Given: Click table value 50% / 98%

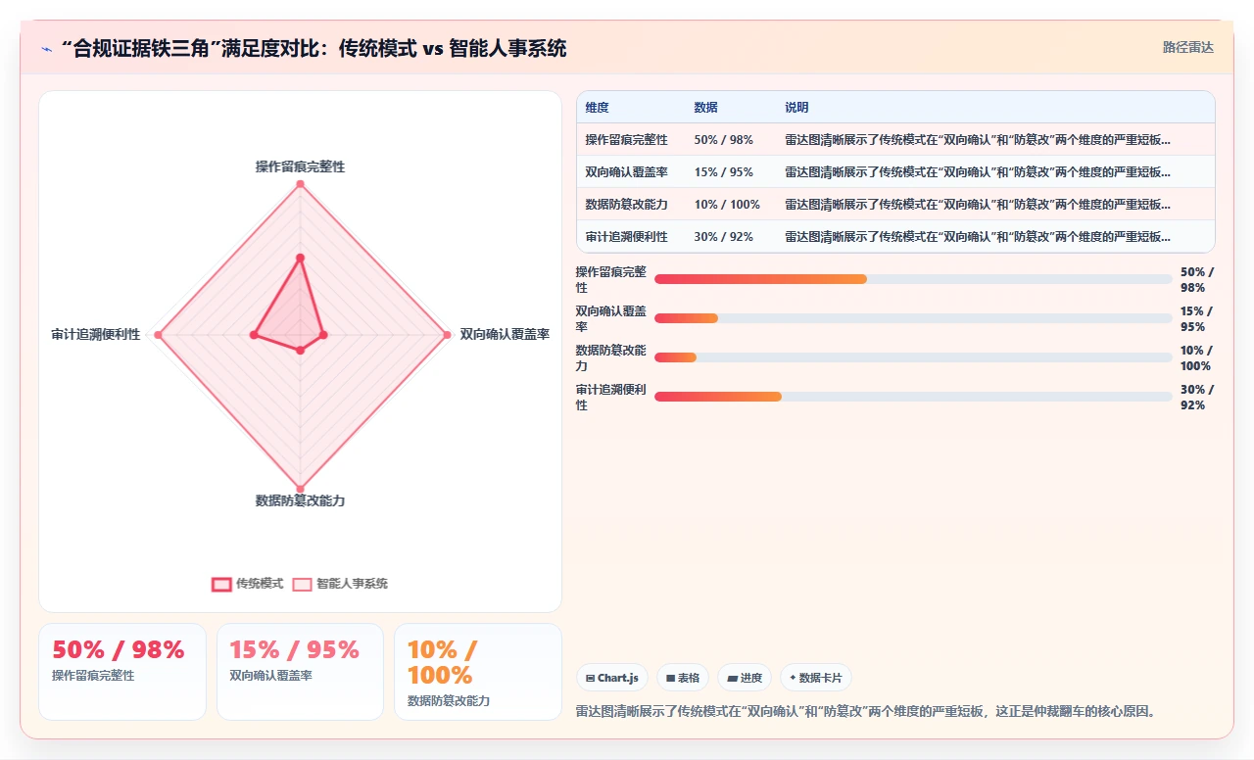Looking at the screenshot, I should pos(724,140).
